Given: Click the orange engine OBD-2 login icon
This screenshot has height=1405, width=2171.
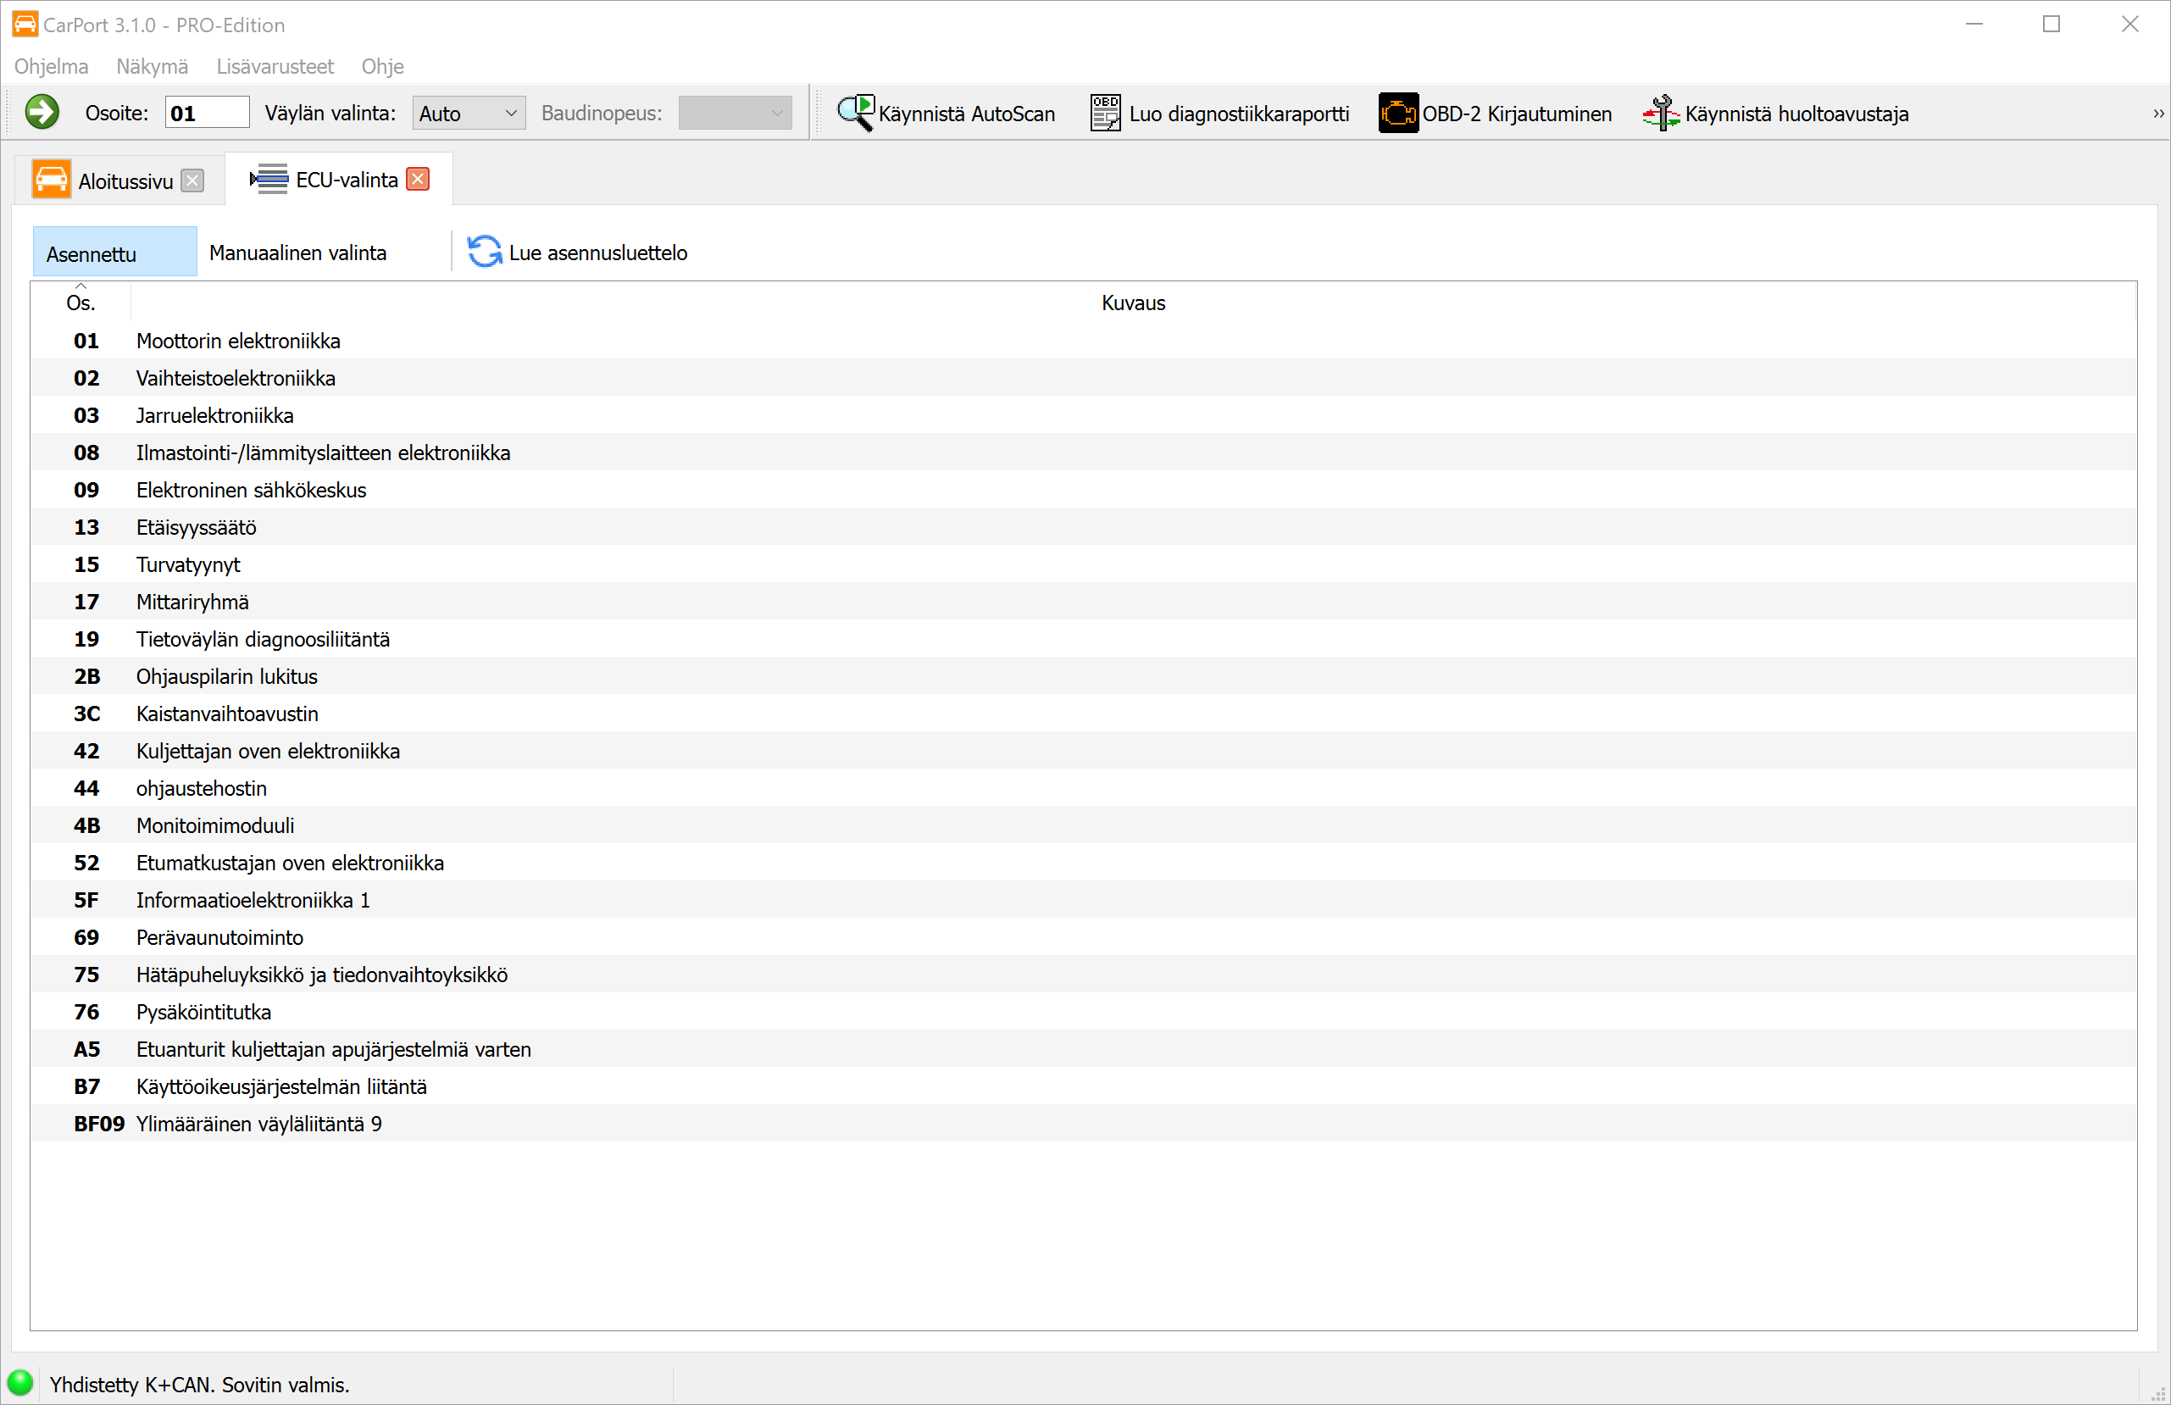Looking at the screenshot, I should [x=1396, y=114].
